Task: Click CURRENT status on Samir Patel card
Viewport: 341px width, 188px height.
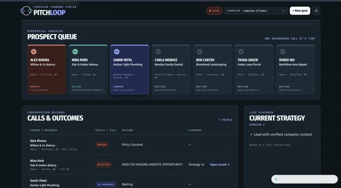Action: point(118,87)
